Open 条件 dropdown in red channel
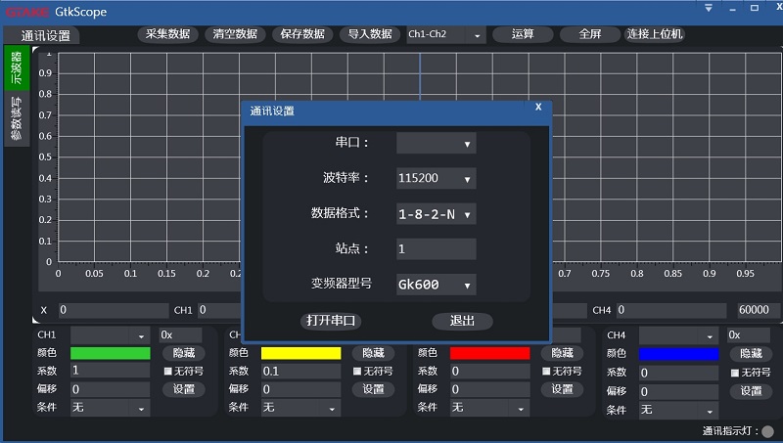 pos(489,408)
